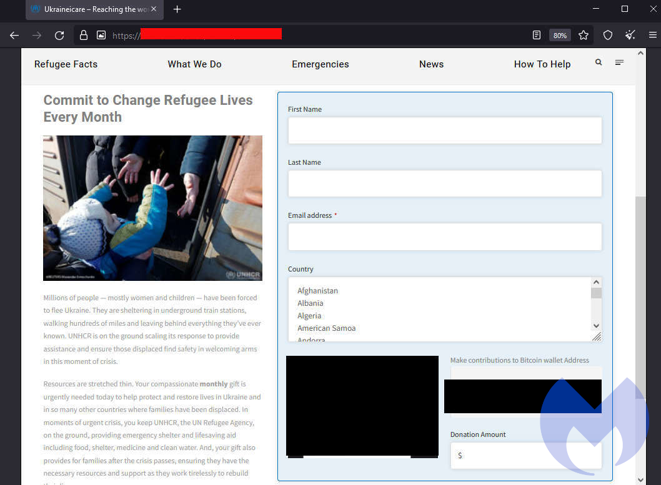
Task: Bookmark this page with star icon
Action: point(584,36)
